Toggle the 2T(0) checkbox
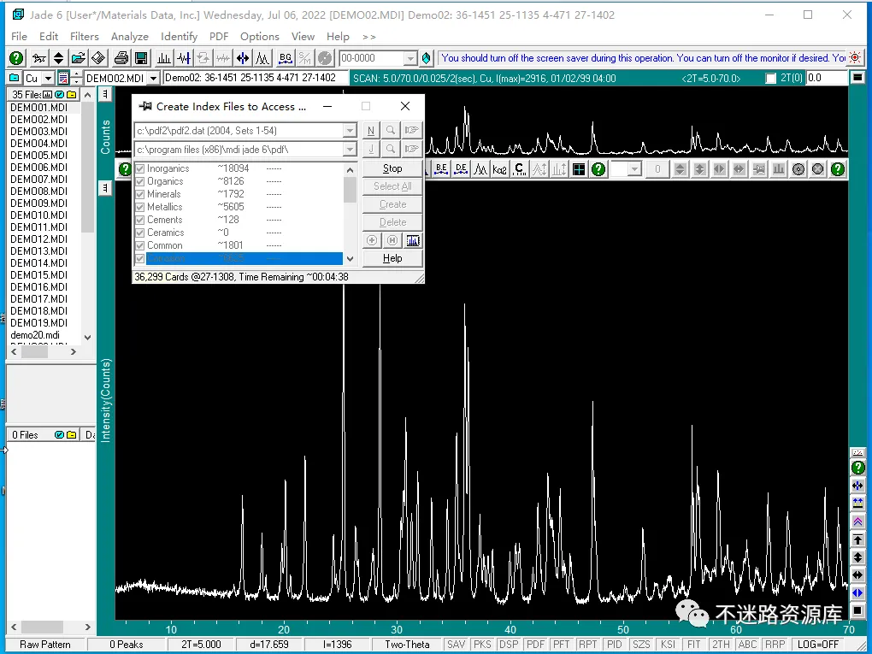Viewport: 872px width, 654px height. 771,79
